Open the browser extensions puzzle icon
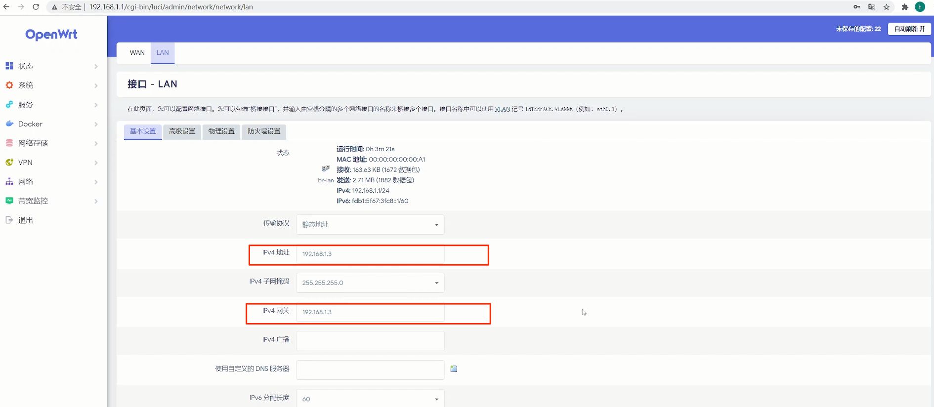Image resolution: width=934 pixels, height=407 pixels. pos(905,7)
